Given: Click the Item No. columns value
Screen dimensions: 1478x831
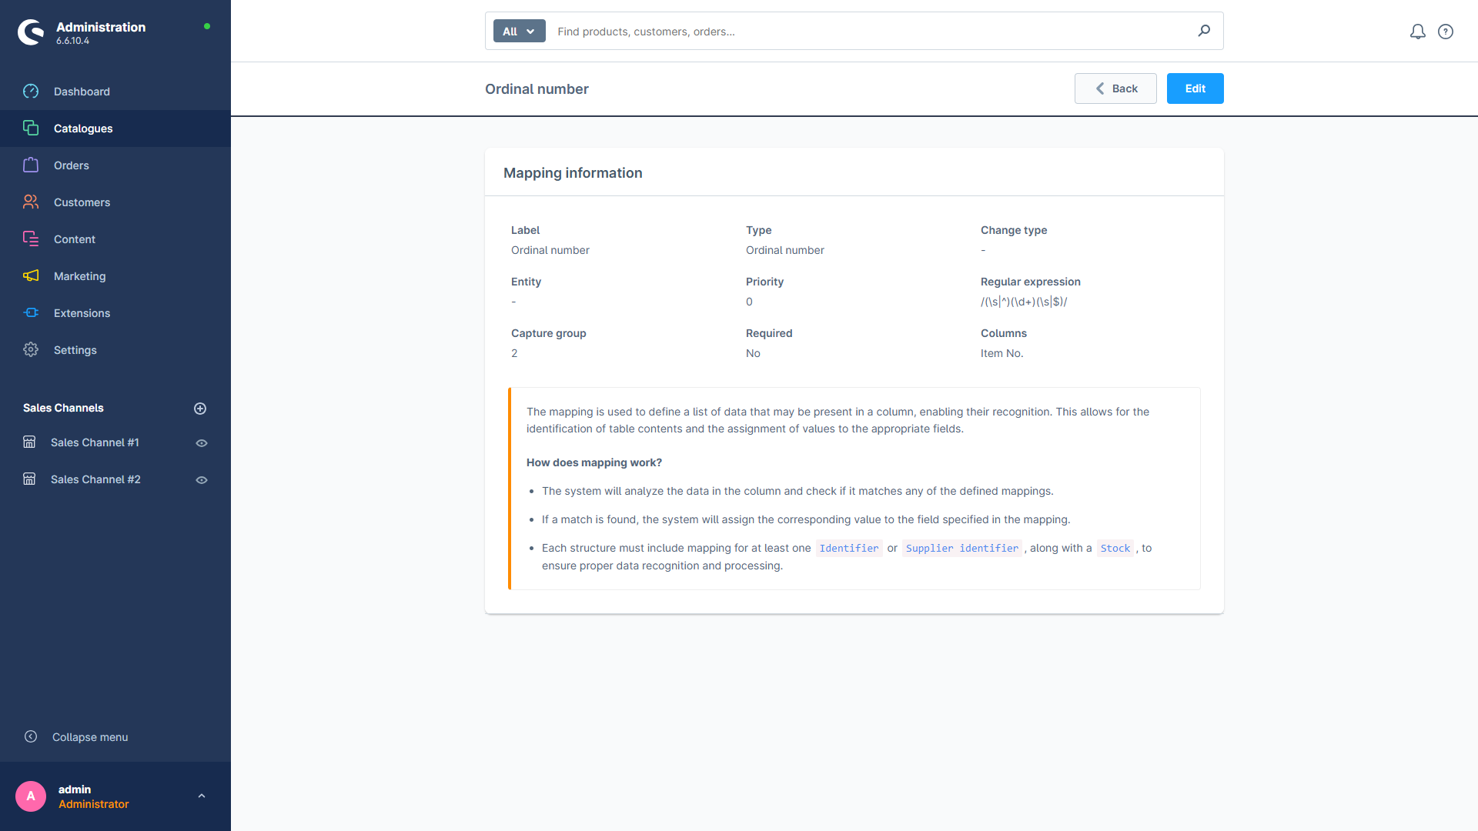Looking at the screenshot, I should click(x=1001, y=353).
